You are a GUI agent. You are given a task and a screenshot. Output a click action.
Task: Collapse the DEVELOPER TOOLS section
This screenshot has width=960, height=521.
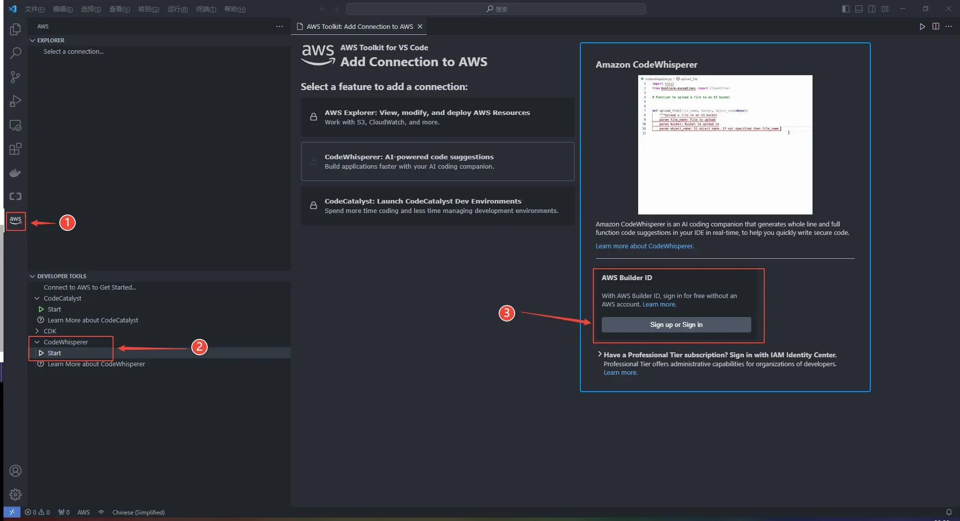pos(32,276)
